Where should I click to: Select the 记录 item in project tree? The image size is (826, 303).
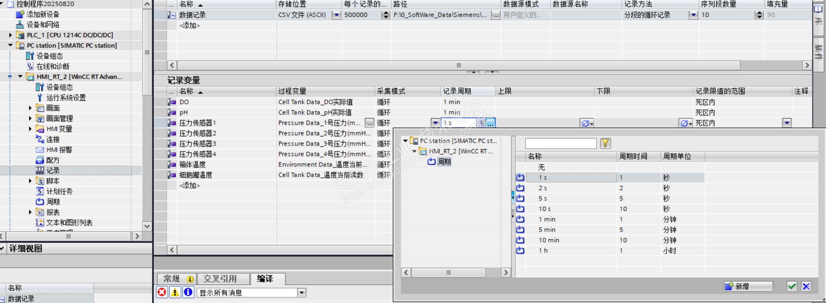tap(53, 171)
